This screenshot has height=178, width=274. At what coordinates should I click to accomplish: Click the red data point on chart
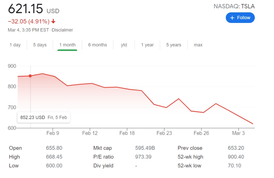[30, 76]
